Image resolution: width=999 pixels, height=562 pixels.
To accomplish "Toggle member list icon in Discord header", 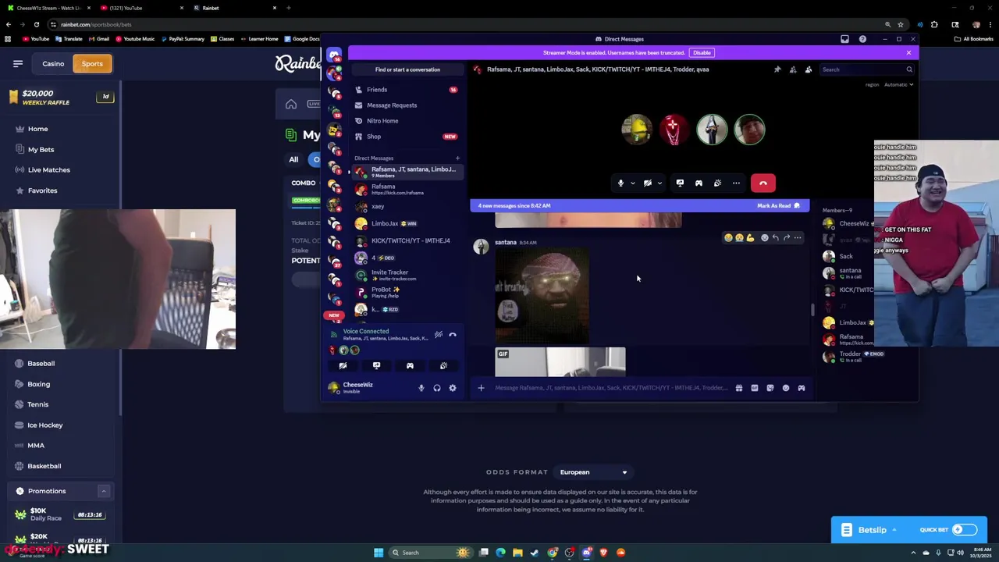I will pyautogui.click(x=809, y=69).
